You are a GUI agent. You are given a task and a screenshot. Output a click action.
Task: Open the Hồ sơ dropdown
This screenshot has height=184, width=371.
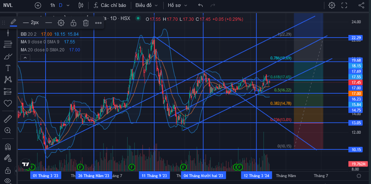(x=177, y=5)
